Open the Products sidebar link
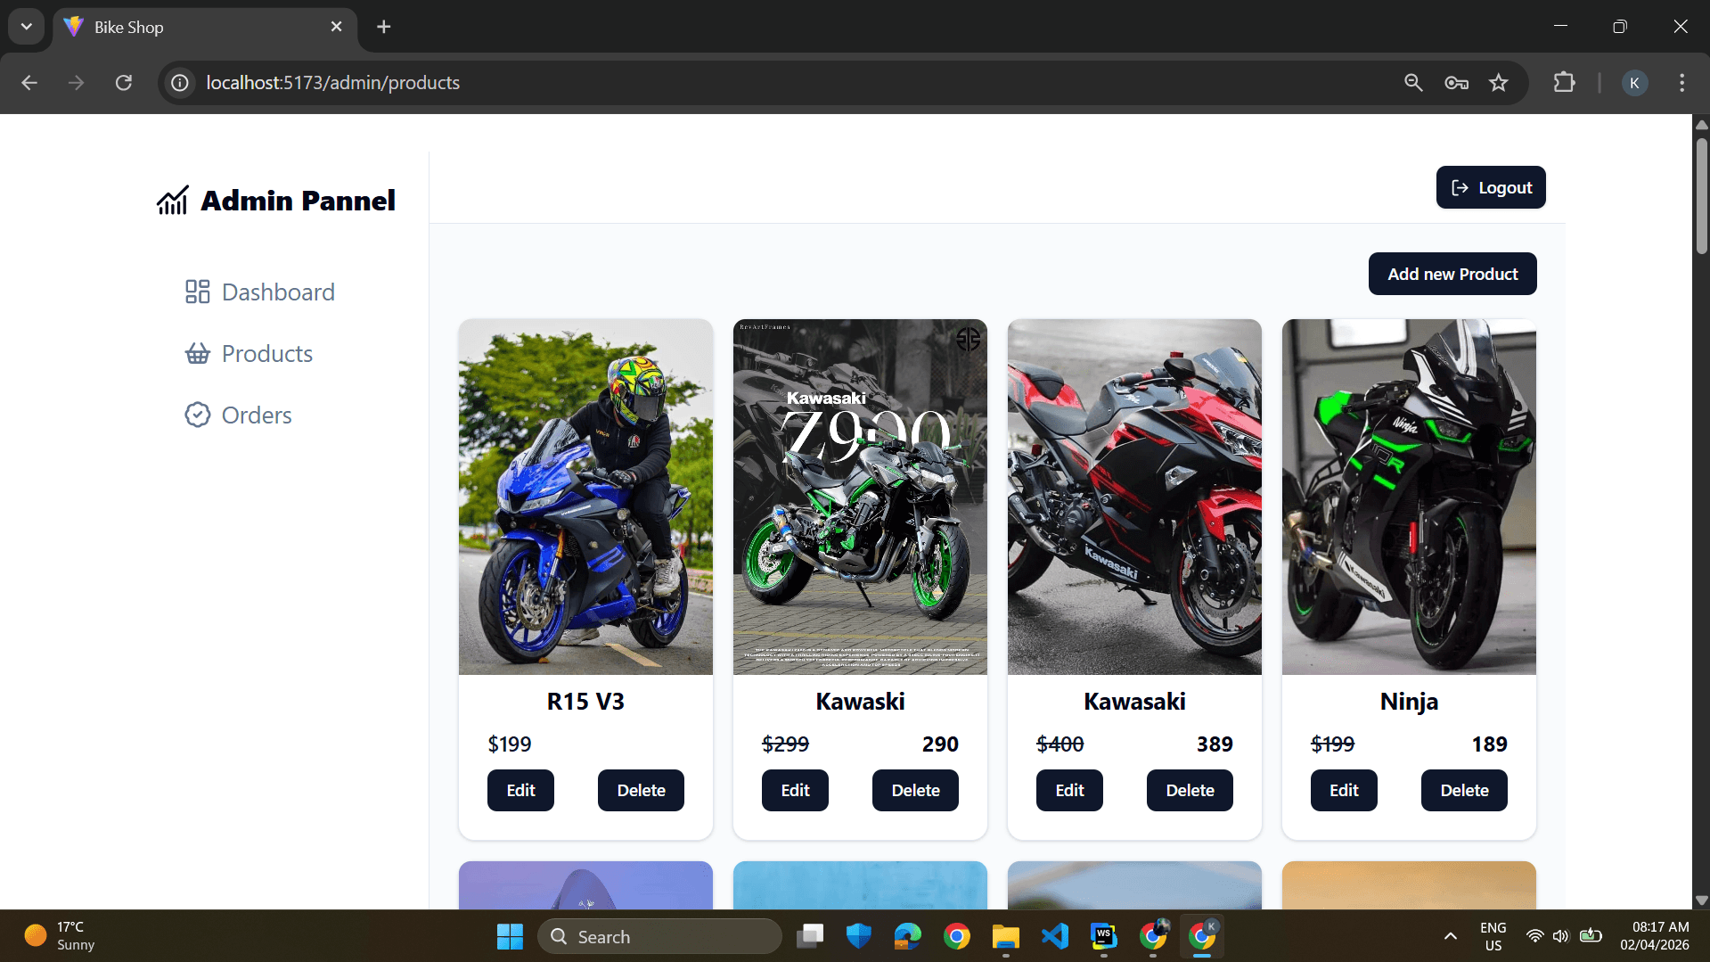1710x962 pixels. point(249,353)
